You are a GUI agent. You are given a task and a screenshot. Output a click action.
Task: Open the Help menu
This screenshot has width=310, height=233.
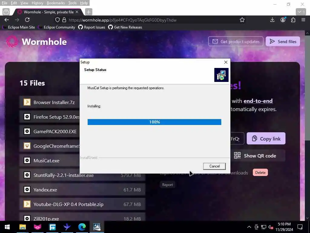click(x=84, y=3)
